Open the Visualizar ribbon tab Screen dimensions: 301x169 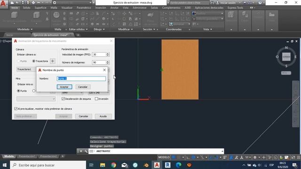[67, 8]
